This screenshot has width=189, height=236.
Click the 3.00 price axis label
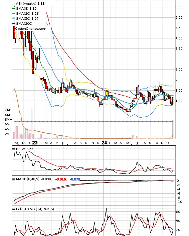179,59
